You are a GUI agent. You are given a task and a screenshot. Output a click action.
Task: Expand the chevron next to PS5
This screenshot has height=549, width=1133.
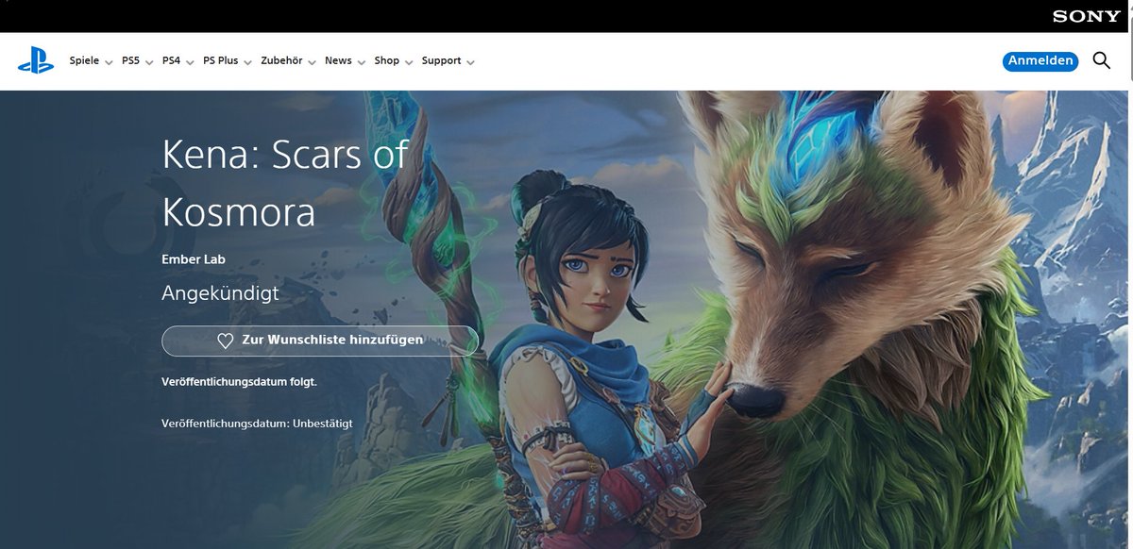click(149, 62)
